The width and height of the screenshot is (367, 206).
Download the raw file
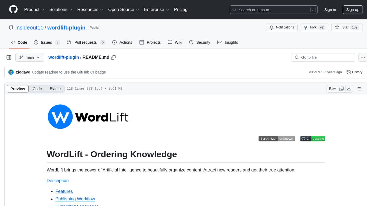point(349,89)
